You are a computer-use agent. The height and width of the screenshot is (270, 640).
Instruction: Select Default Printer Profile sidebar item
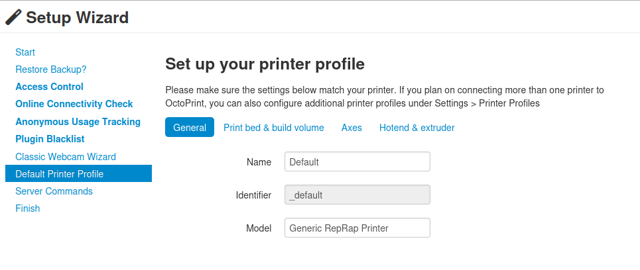tap(78, 173)
